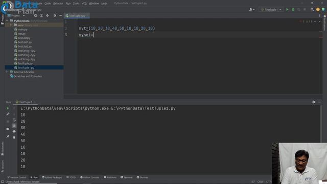The width and height of the screenshot is (327, 184).
Task: Open Project panel gear options
Action: [x=55, y=15]
